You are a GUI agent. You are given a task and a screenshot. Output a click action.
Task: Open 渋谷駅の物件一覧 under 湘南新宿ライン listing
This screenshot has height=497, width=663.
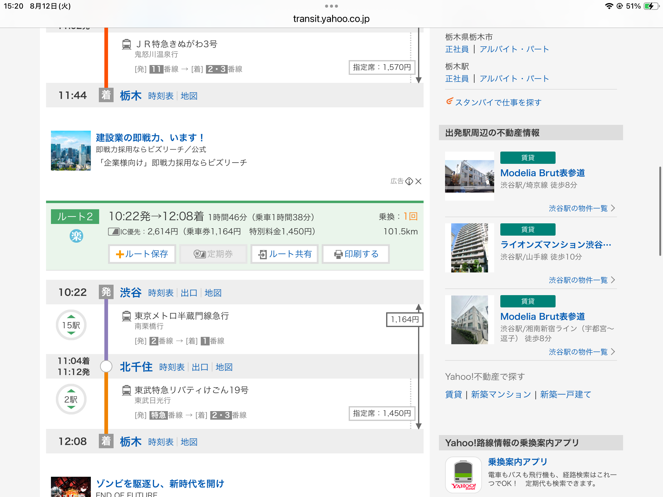(582, 352)
